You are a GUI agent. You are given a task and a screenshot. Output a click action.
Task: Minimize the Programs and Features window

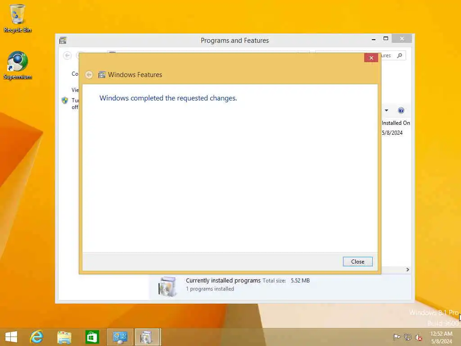coord(373,39)
